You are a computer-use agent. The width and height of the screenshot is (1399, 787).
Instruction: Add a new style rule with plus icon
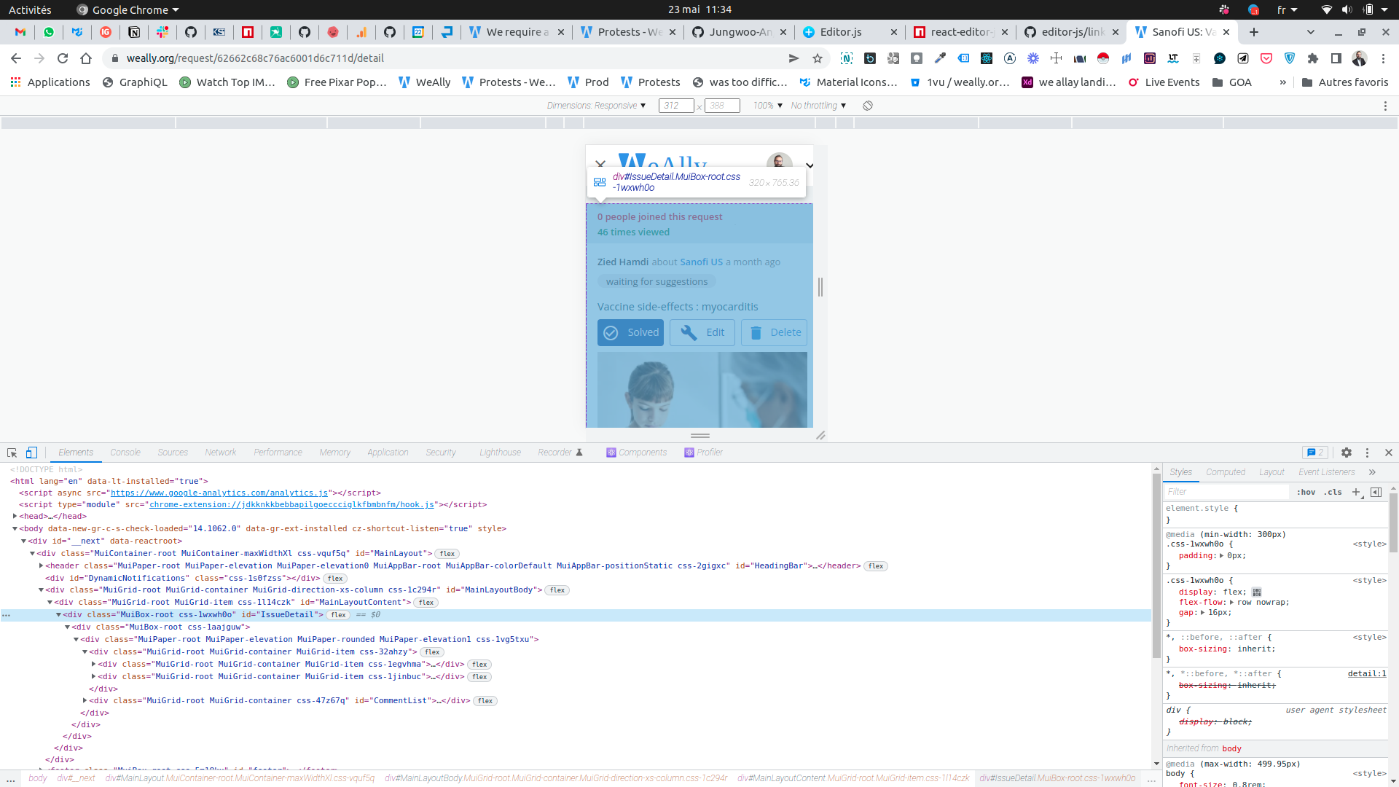point(1356,493)
